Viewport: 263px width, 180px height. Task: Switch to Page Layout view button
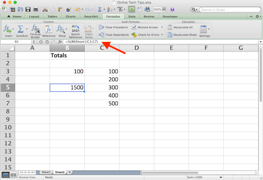pos(13,174)
